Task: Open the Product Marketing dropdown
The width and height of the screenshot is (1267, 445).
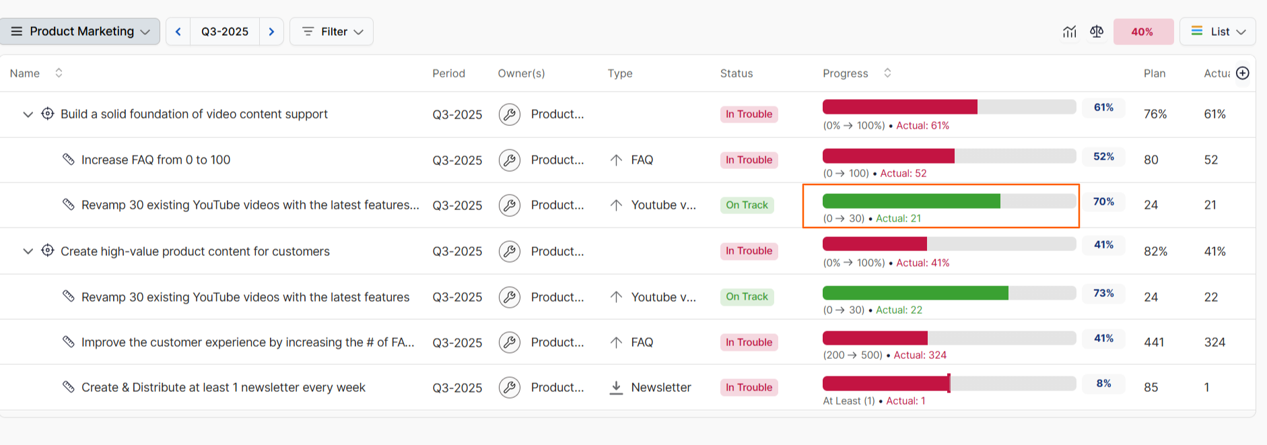Action: [x=79, y=32]
